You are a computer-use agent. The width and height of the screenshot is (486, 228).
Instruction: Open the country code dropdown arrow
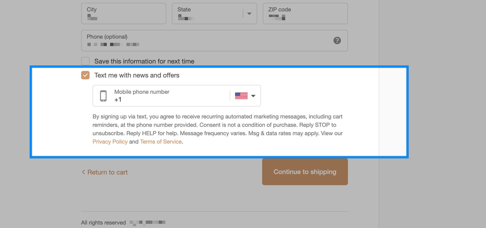coord(253,96)
